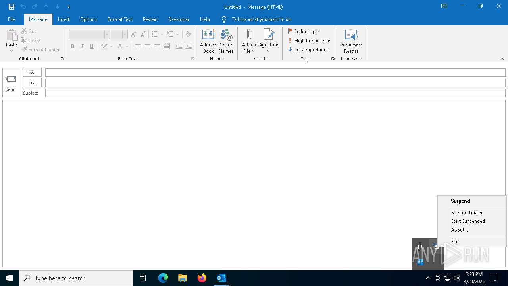Open the Follow Up flag menu
Image resolution: width=508 pixels, height=286 pixels.
click(x=304, y=31)
